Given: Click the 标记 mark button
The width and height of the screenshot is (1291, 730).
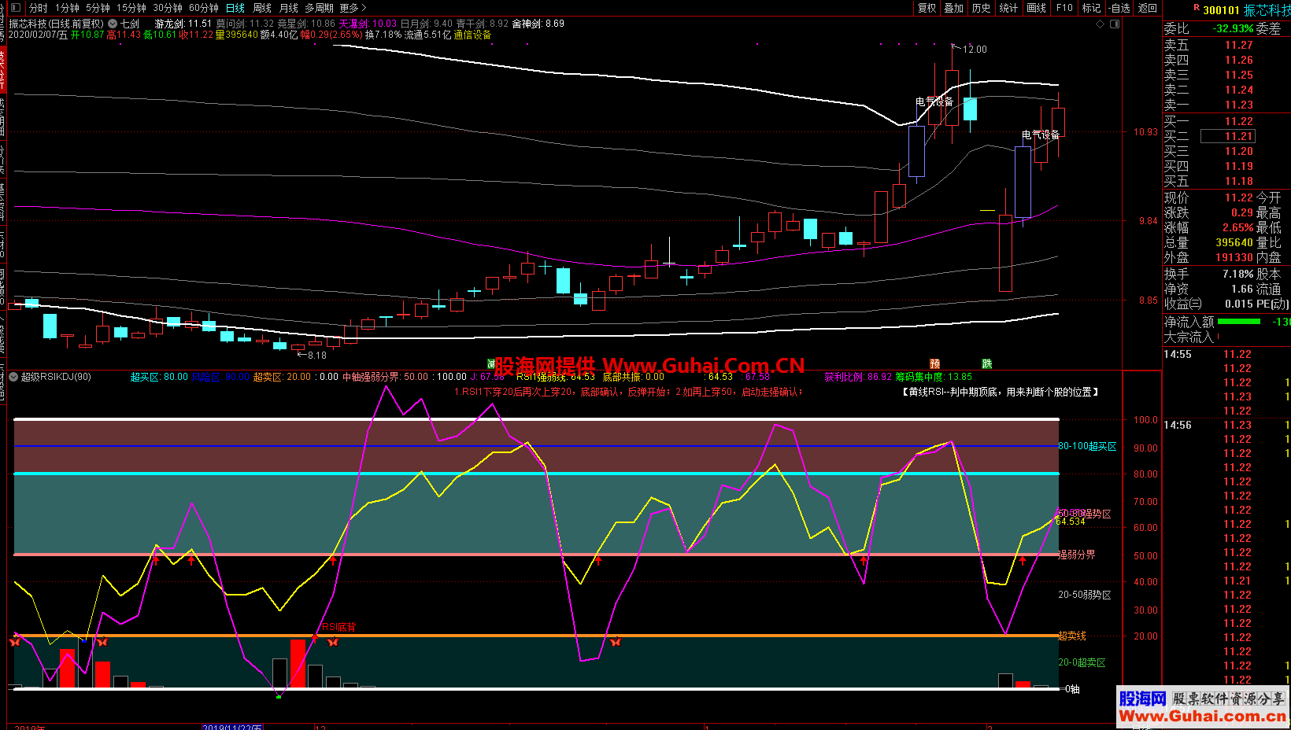Looking at the screenshot, I should 1091,8.
